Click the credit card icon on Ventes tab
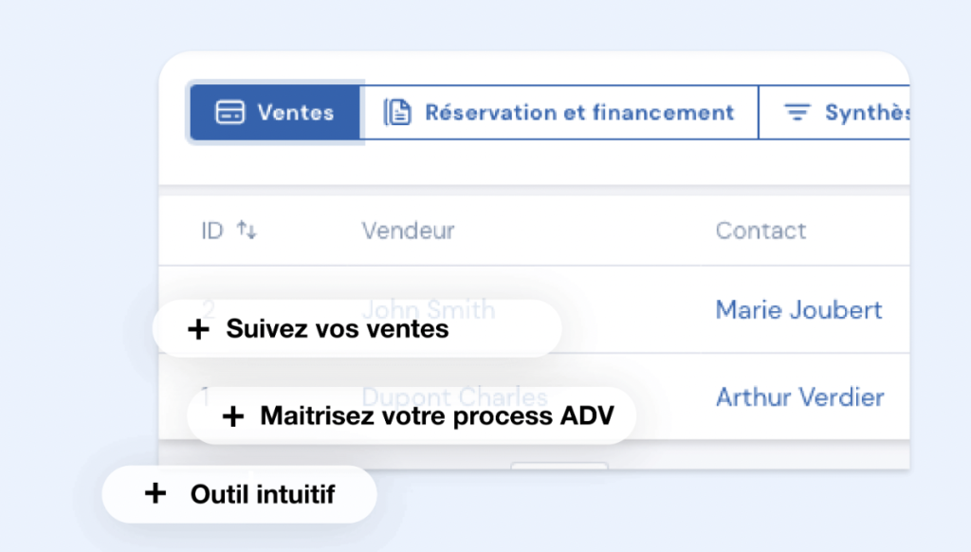Viewport: 971px width, 552px height. pyautogui.click(x=229, y=113)
